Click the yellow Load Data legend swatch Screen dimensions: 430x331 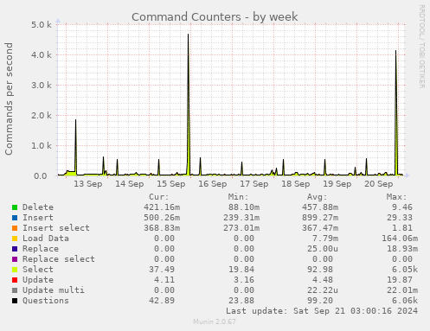point(15,239)
